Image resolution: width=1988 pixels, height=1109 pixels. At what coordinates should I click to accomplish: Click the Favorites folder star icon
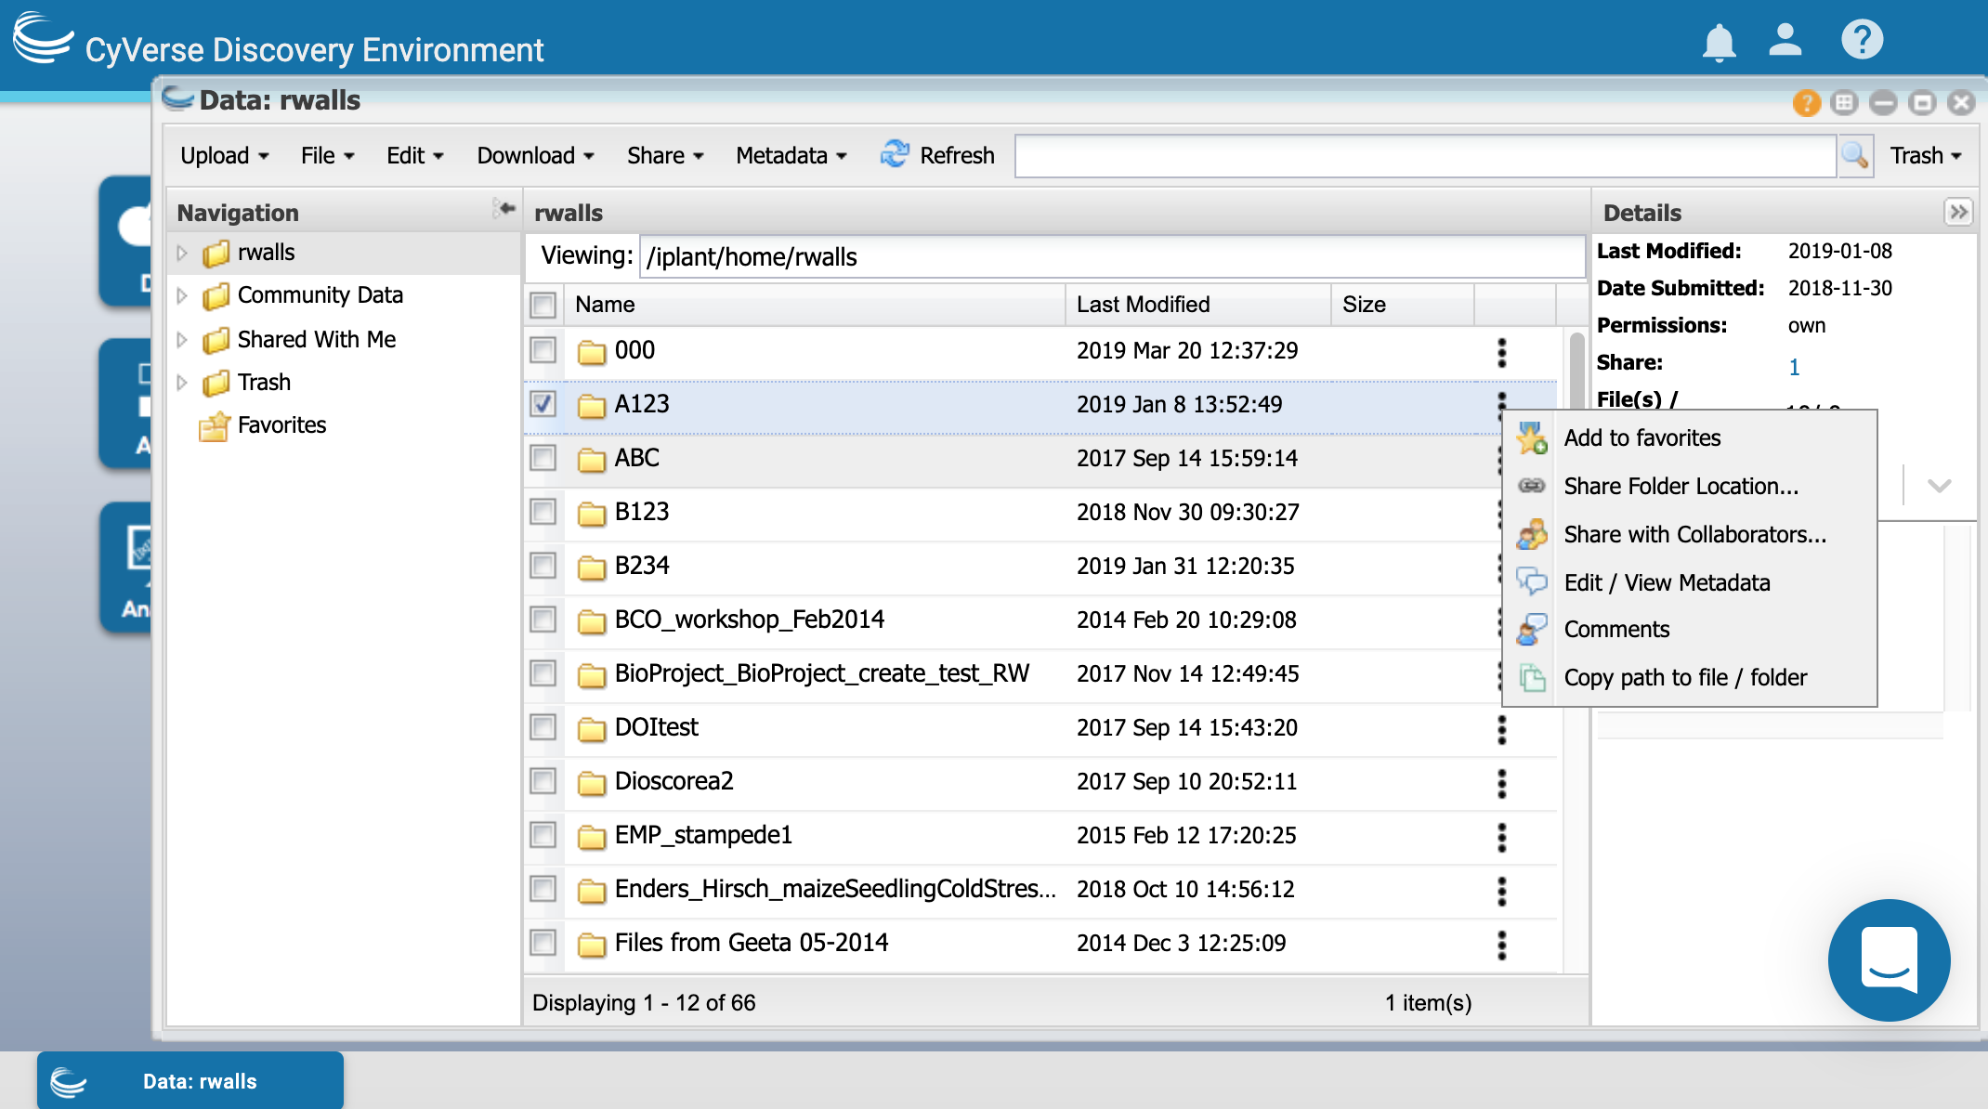coord(215,426)
